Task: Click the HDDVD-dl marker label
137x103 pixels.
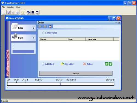Action: click(x=71, y=80)
